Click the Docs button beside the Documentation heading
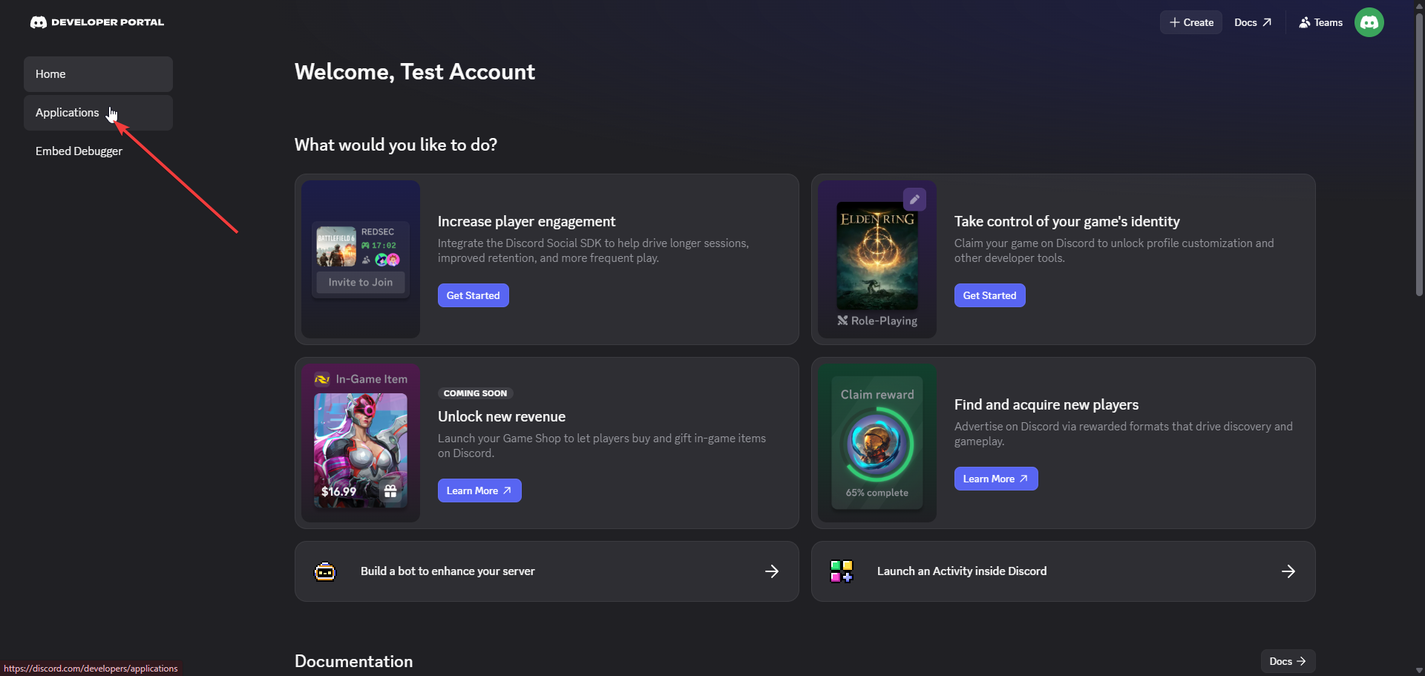The height and width of the screenshot is (676, 1425). pyautogui.click(x=1288, y=661)
